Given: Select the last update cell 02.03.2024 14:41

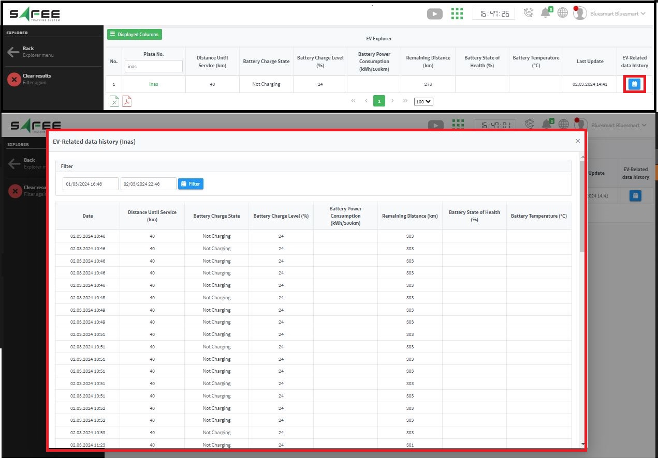Looking at the screenshot, I should click(x=590, y=84).
